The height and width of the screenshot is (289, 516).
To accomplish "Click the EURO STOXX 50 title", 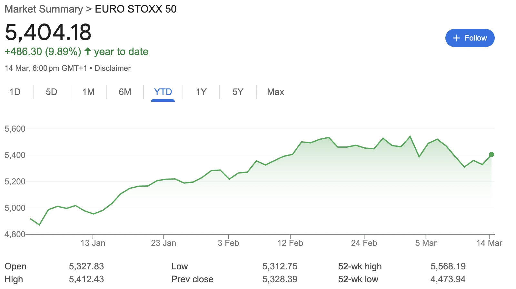I will tap(136, 9).
